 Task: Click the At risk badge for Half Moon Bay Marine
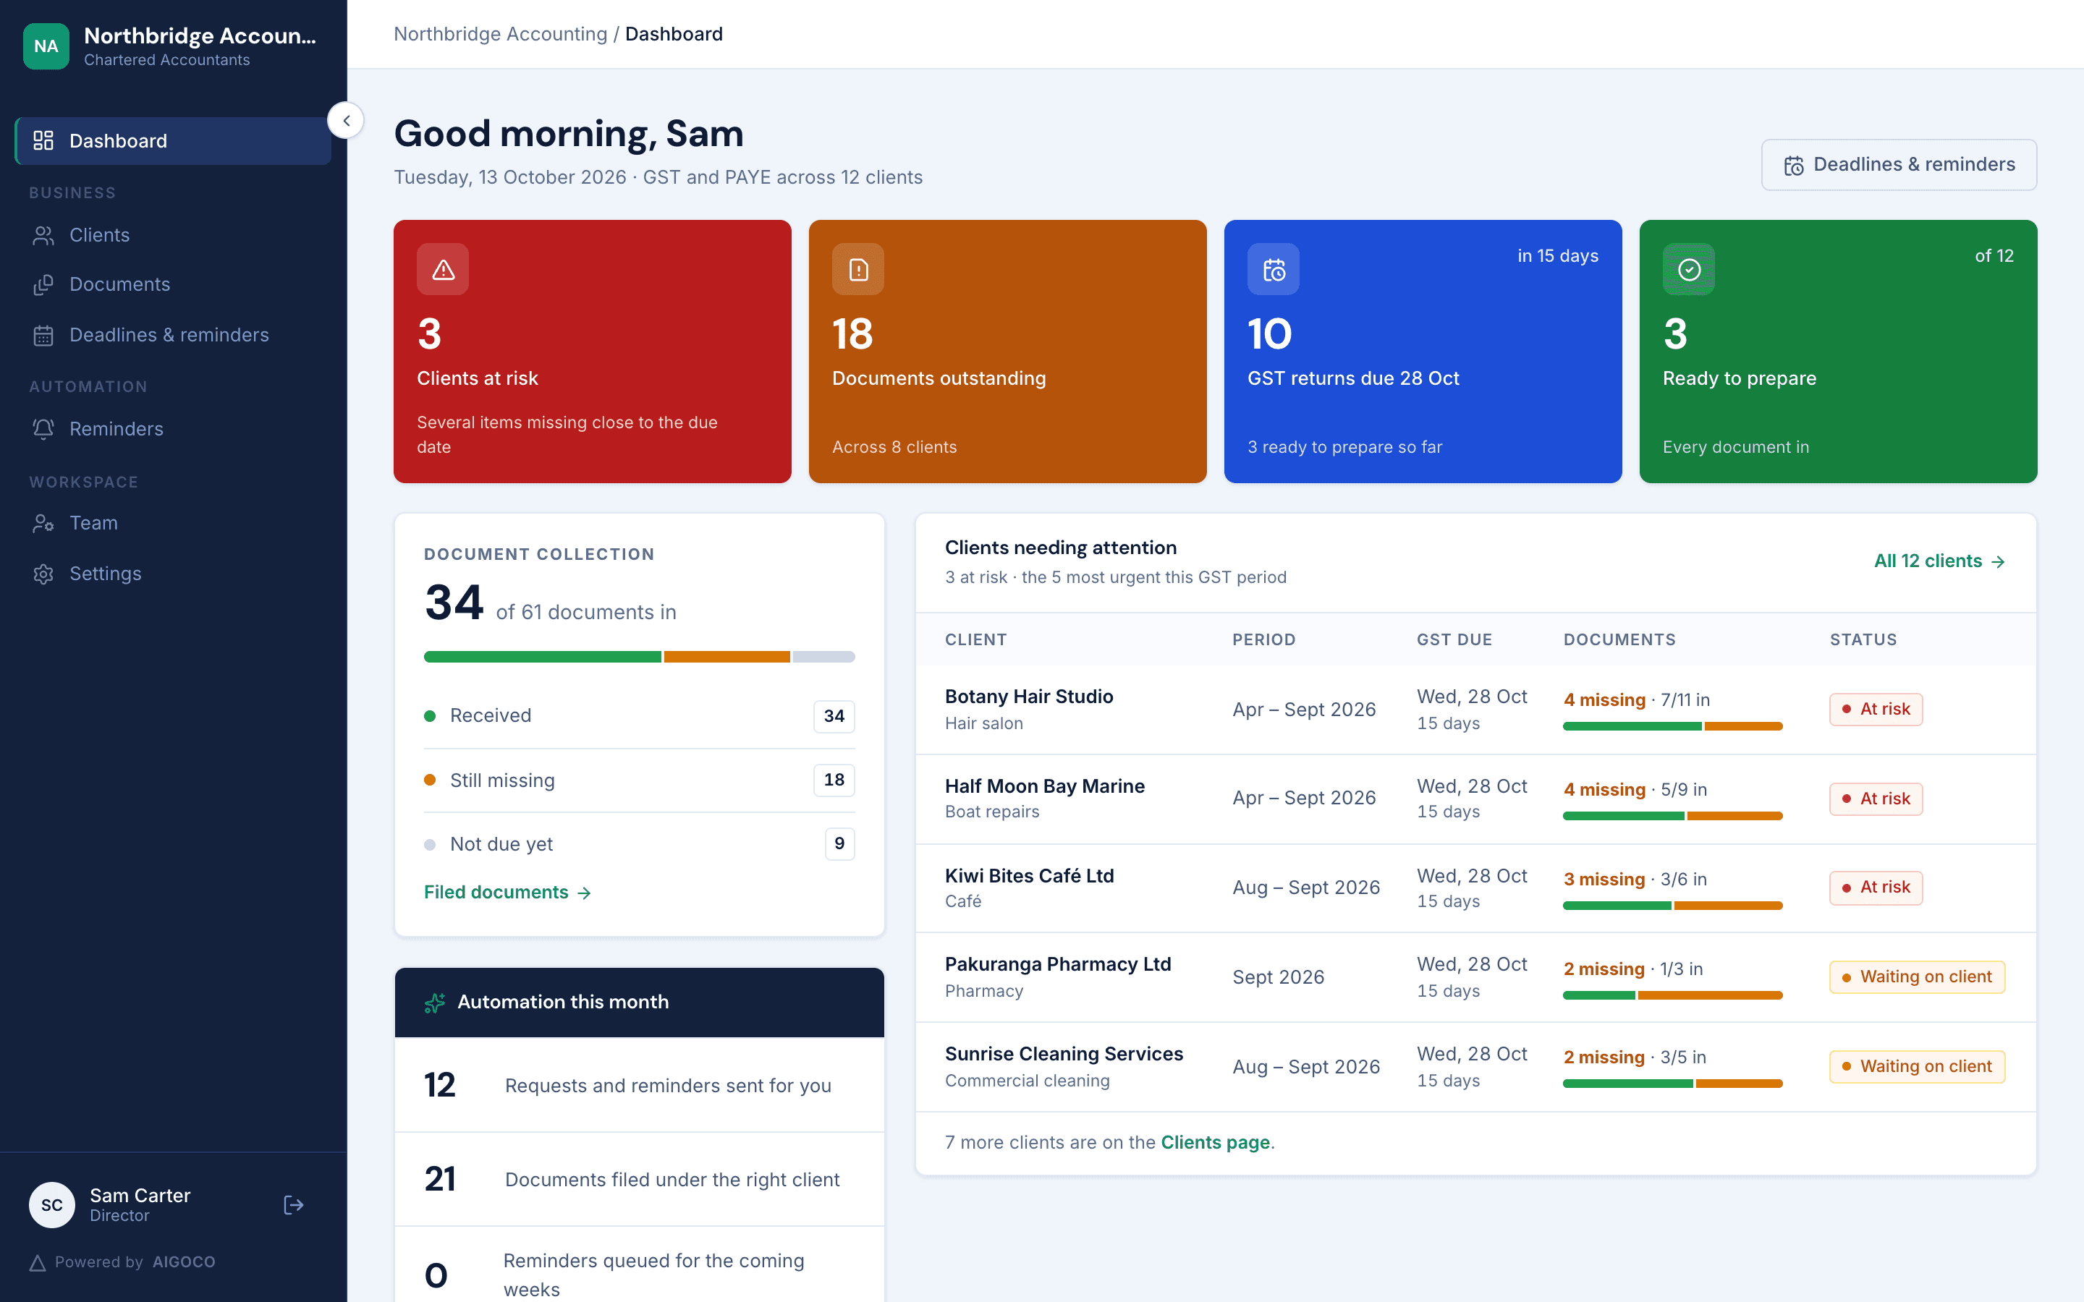[x=1876, y=799]
